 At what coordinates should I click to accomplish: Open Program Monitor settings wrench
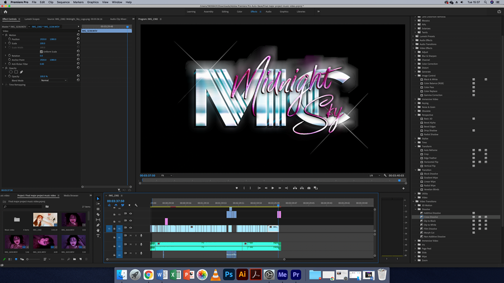point(385,175)
